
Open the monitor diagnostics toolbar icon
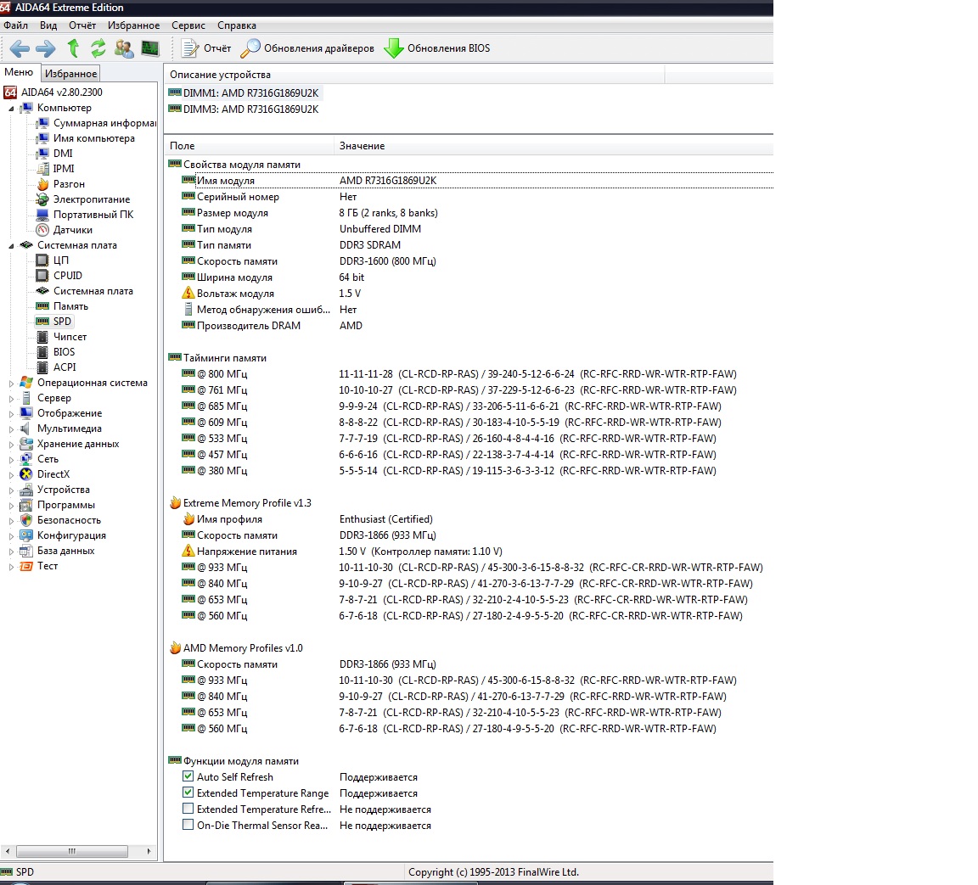(150, 48)
